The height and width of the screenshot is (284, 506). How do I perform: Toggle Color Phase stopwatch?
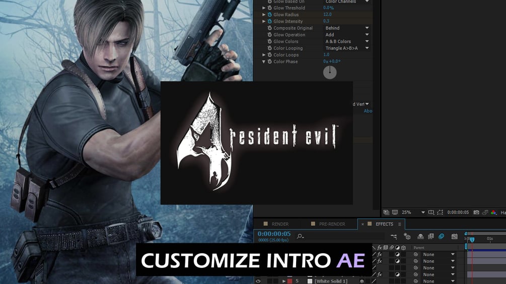pos(269,61)
